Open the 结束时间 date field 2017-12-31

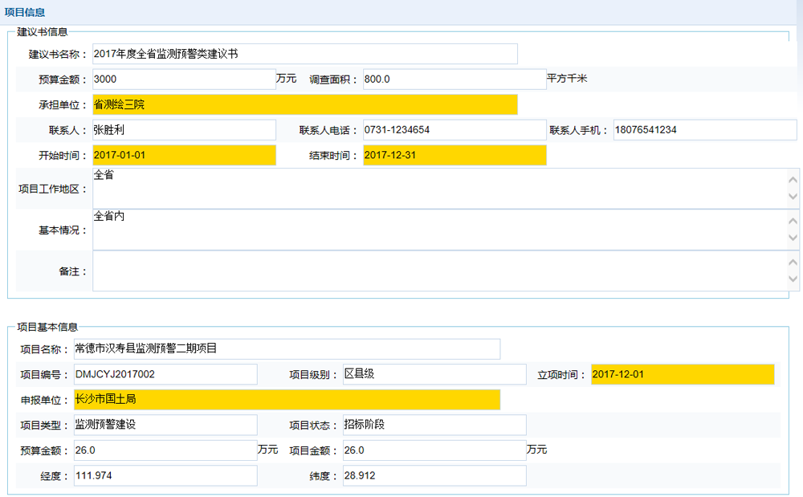(x=454, y=155)
